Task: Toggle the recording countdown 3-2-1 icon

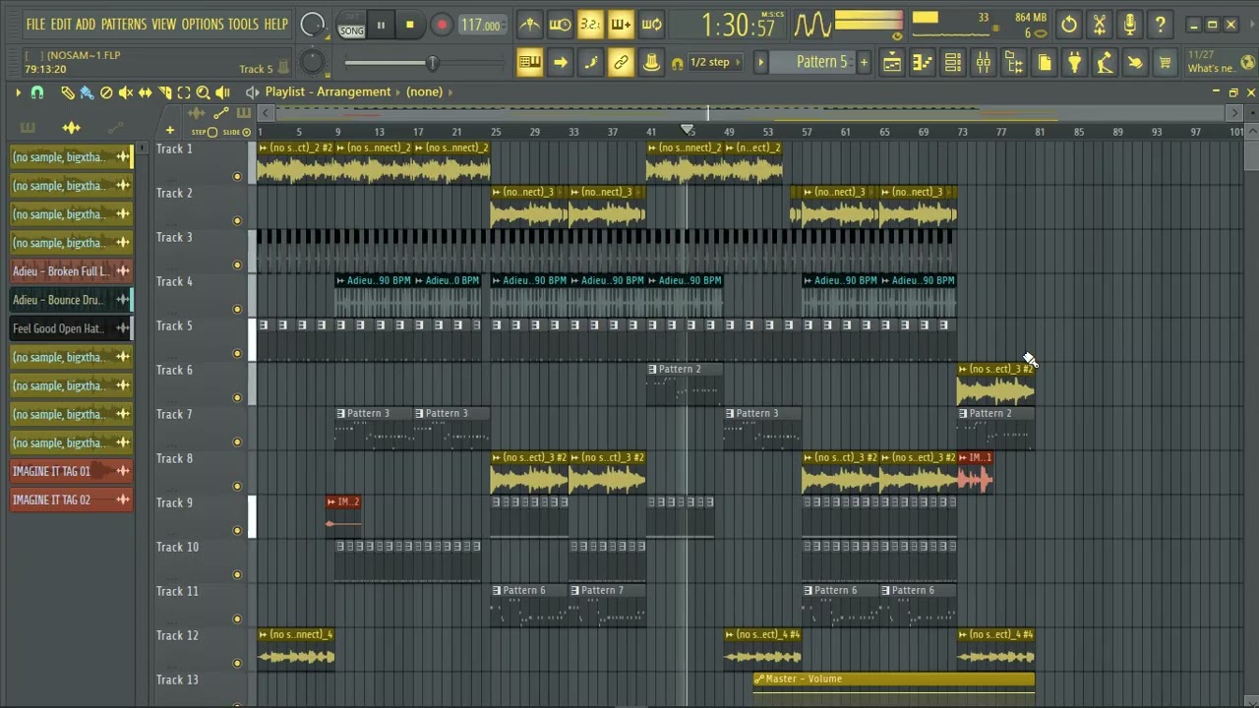Action: point(590,25)
